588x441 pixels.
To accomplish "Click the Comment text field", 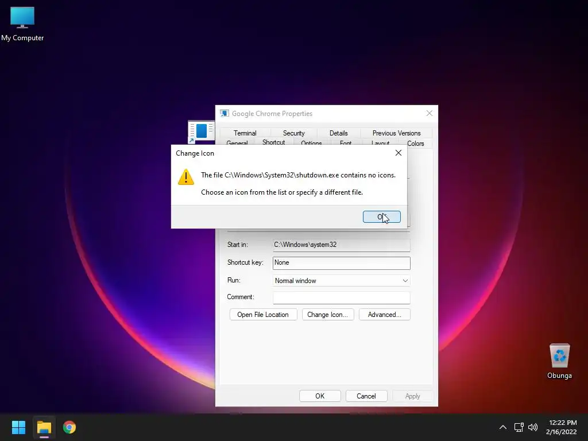I will point(341,297).
